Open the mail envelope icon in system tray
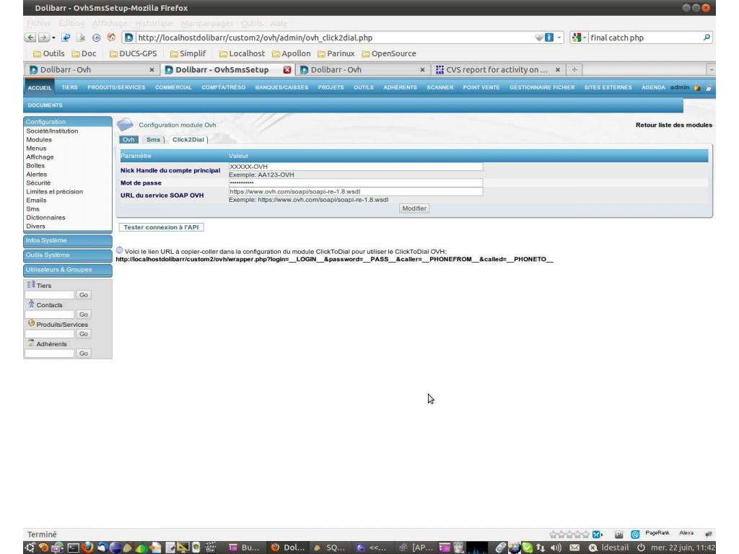The width and height of the screenshot is (739, 554). click(574, 548)
